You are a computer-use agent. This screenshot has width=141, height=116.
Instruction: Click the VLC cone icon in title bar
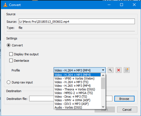tap(5, 5)
